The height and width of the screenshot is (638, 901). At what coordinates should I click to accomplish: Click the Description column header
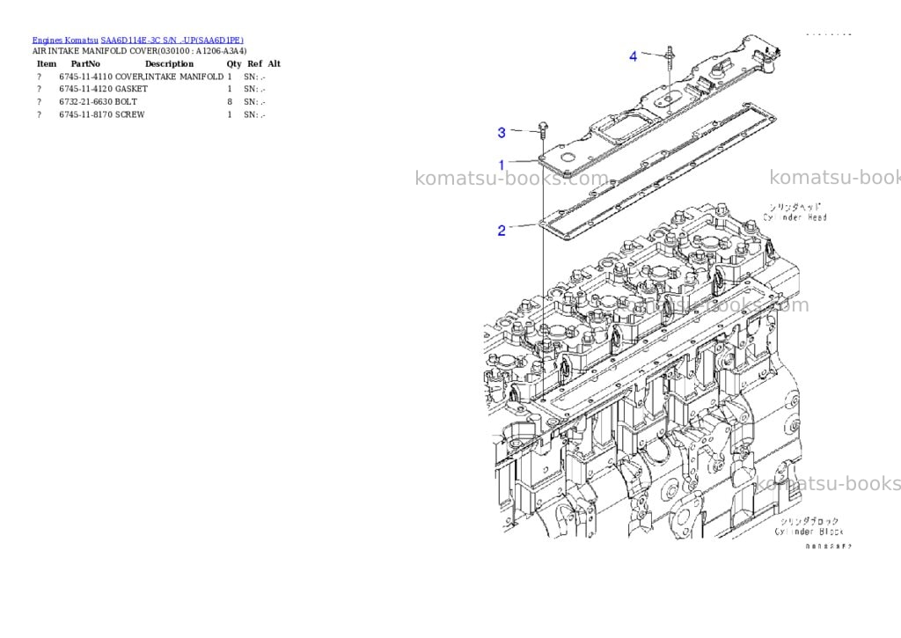pyautogui.click(x=170, y=63)
